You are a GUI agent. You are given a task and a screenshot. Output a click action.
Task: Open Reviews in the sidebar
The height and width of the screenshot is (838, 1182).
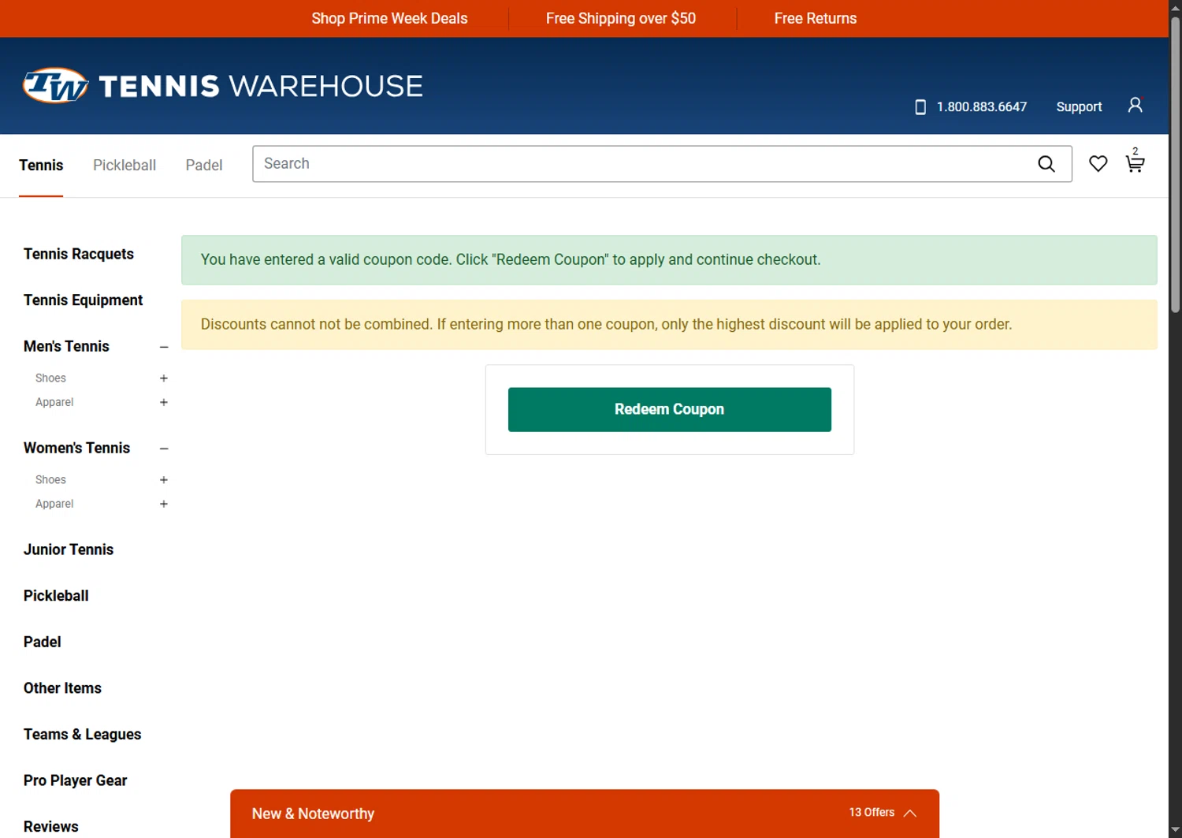coord(51,827)
